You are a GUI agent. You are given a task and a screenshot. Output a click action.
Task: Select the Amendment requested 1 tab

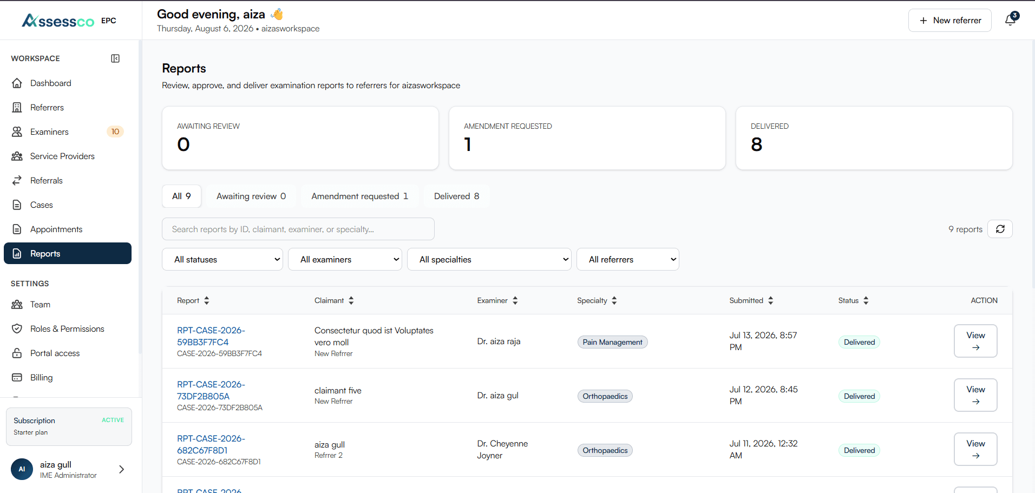(x=360, y=196)
